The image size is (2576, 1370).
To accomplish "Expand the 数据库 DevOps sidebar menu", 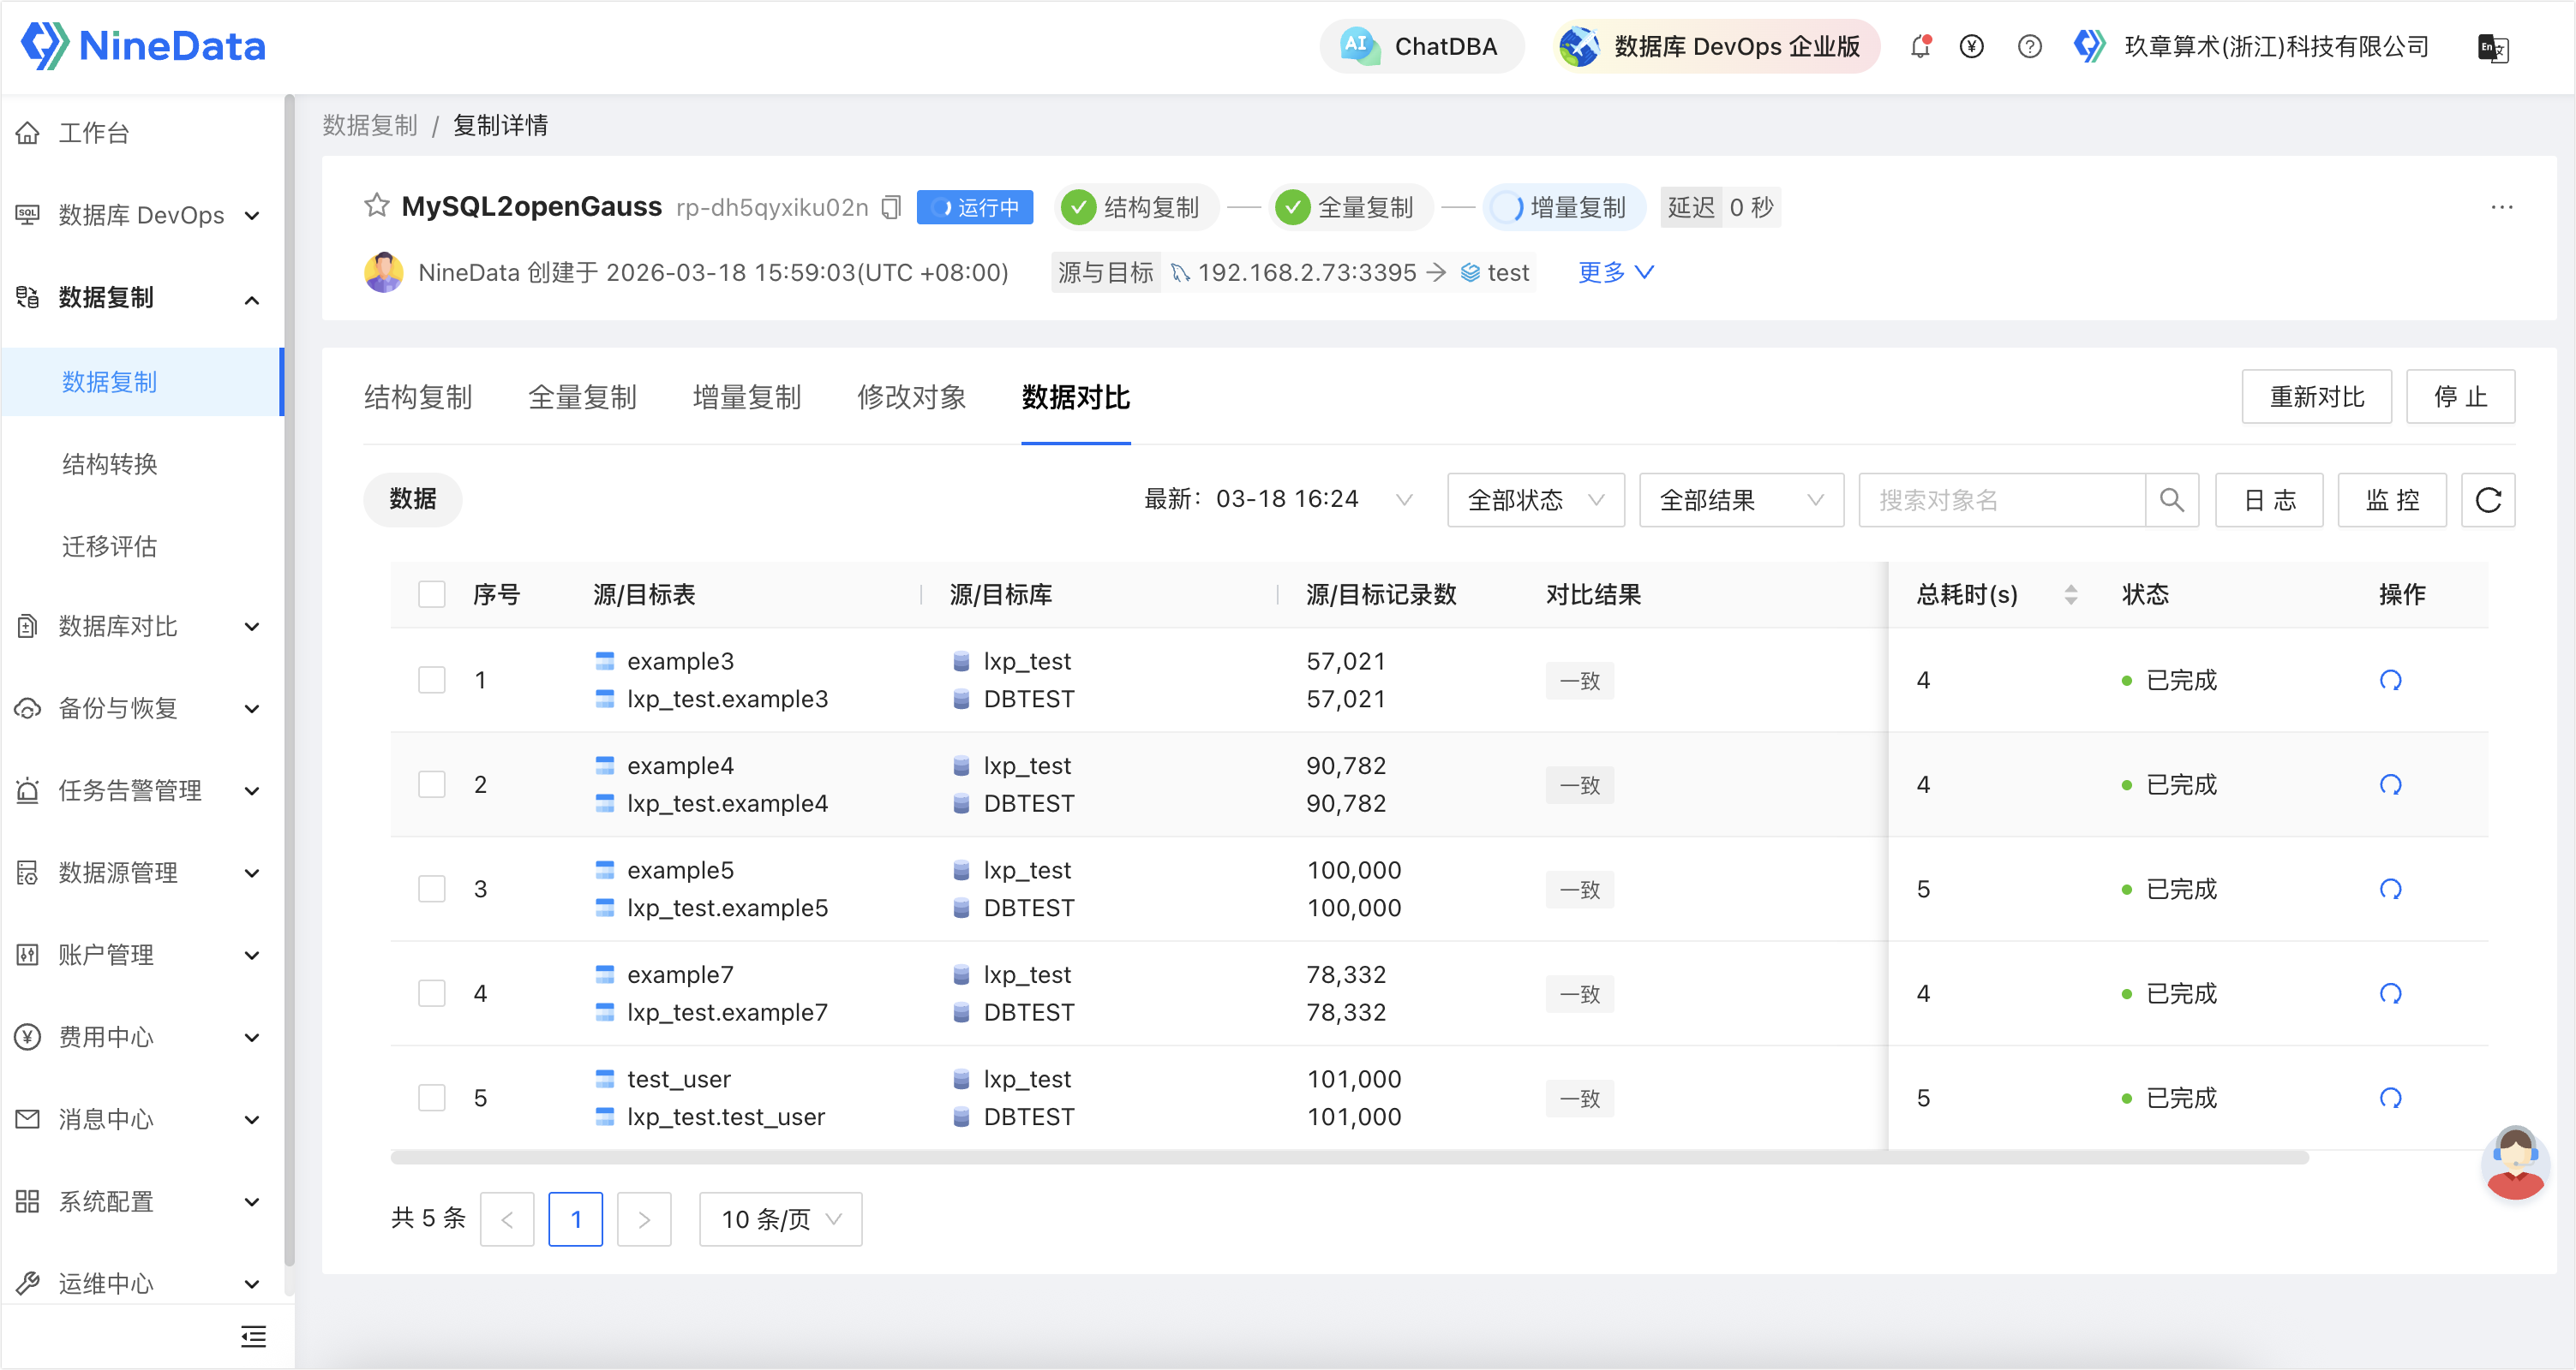I will tap(142, 215).
